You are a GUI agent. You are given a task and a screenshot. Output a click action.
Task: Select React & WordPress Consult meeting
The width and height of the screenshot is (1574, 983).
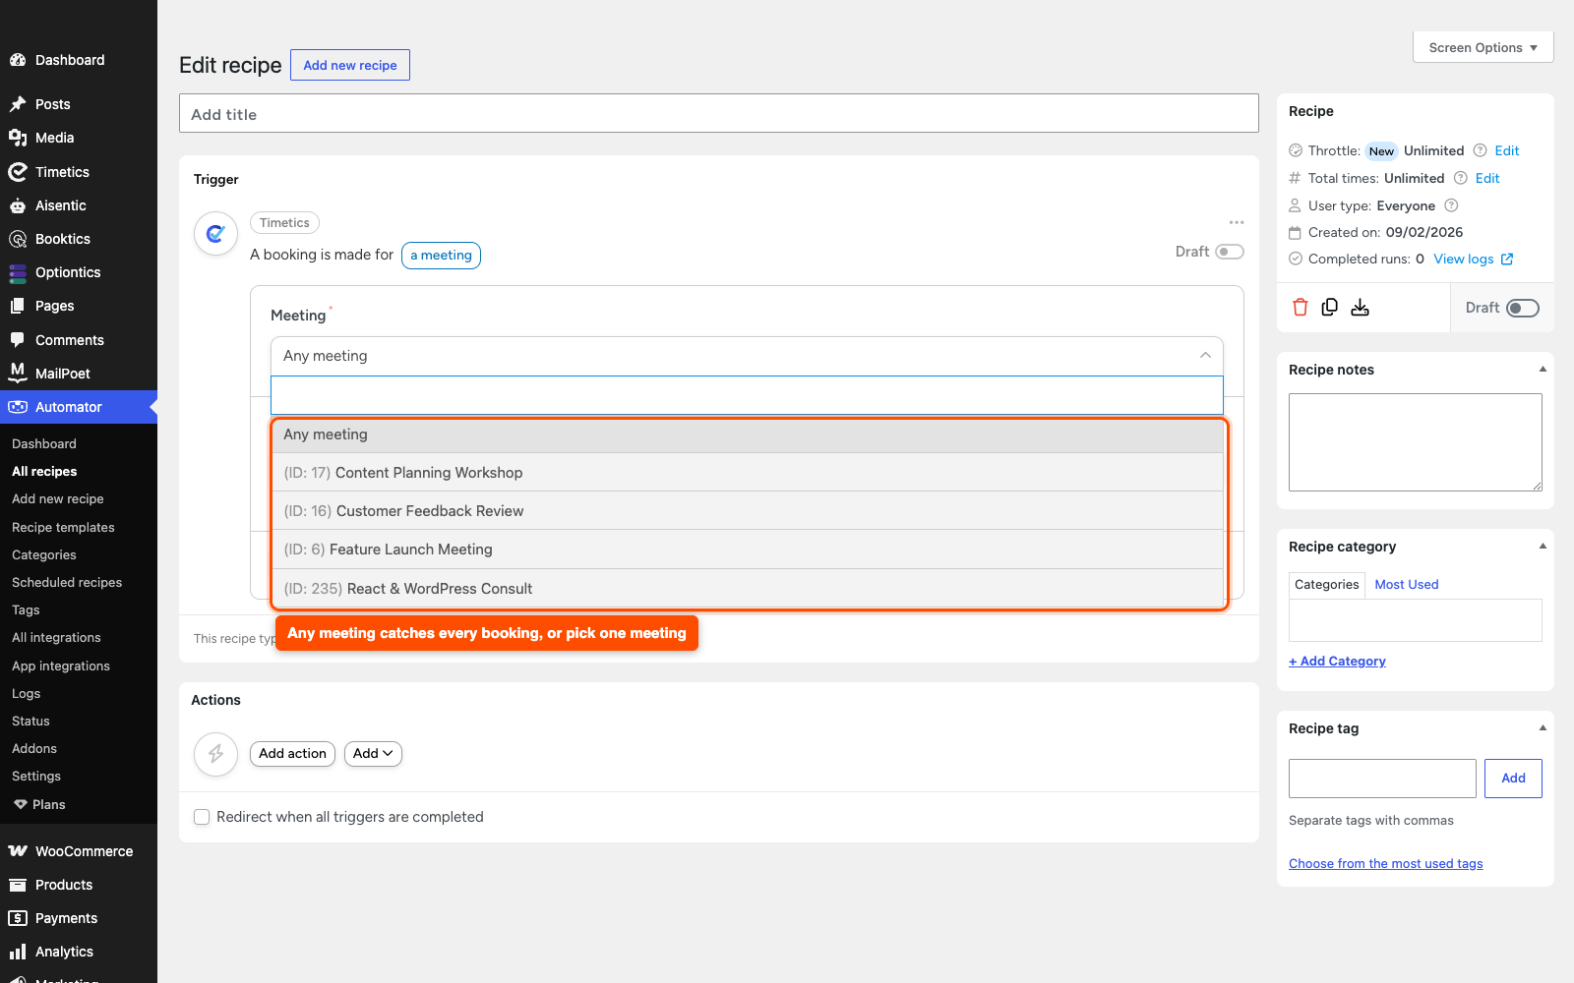(x=747, y=589)
